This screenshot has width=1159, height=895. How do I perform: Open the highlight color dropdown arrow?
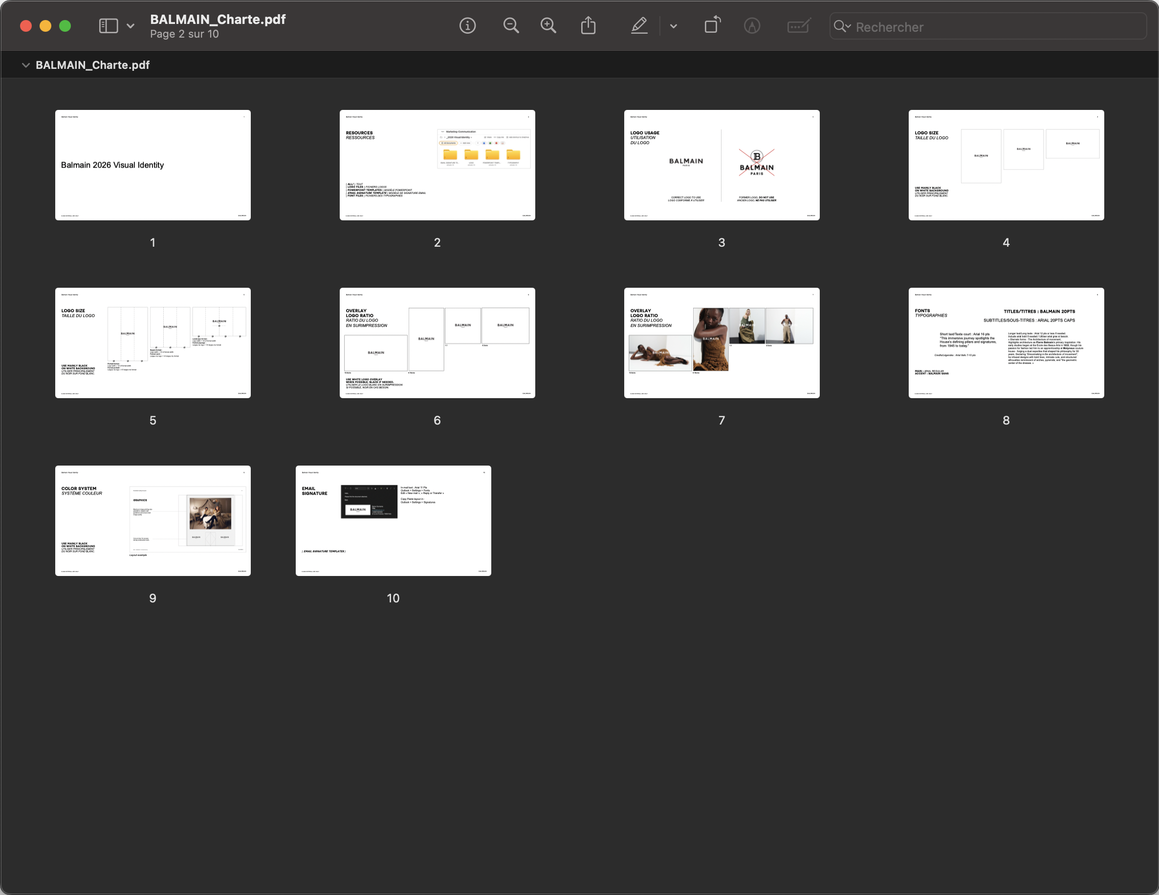pos(674,26)
